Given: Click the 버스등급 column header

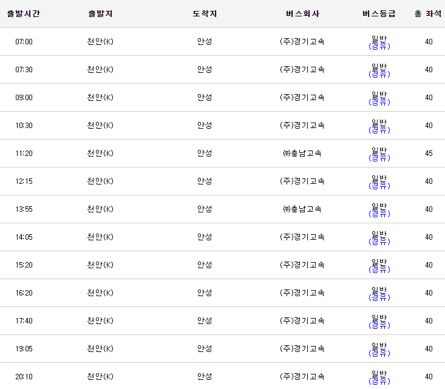Looking at the screenshot, I should (x=379, y=13).
